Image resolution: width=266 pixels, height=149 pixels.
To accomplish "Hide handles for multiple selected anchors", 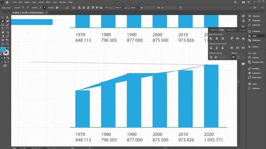I will coord(44,7).
